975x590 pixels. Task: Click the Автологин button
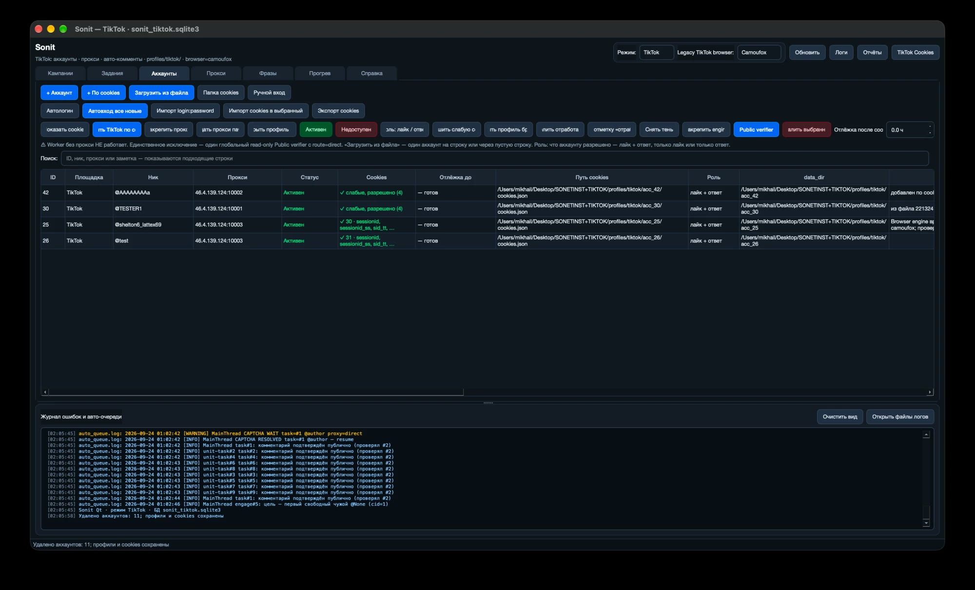[59, 111]
